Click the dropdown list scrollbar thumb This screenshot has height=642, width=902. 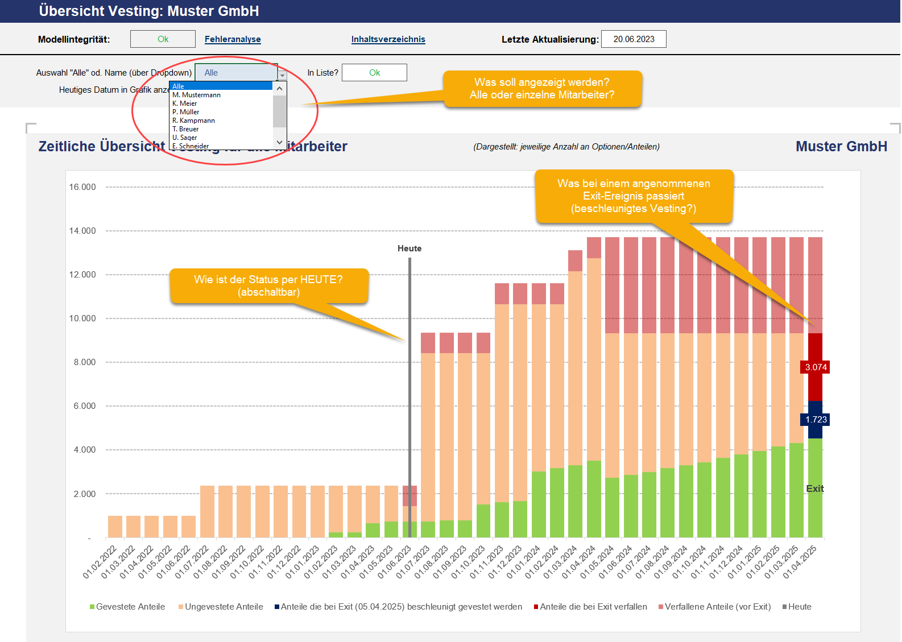[279, 111]
